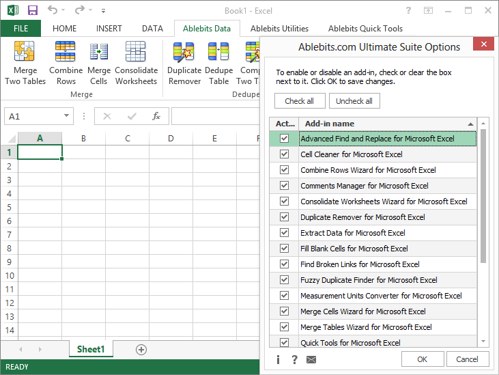This screenshot has height=375, width=499.
Task: Select row 5 header
Action: tap(9, 207)
